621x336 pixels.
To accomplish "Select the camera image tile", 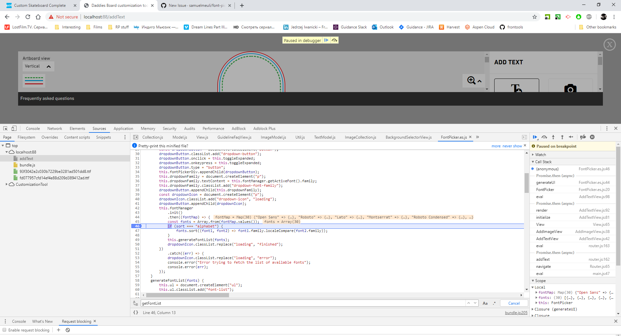I will point(571,85).
